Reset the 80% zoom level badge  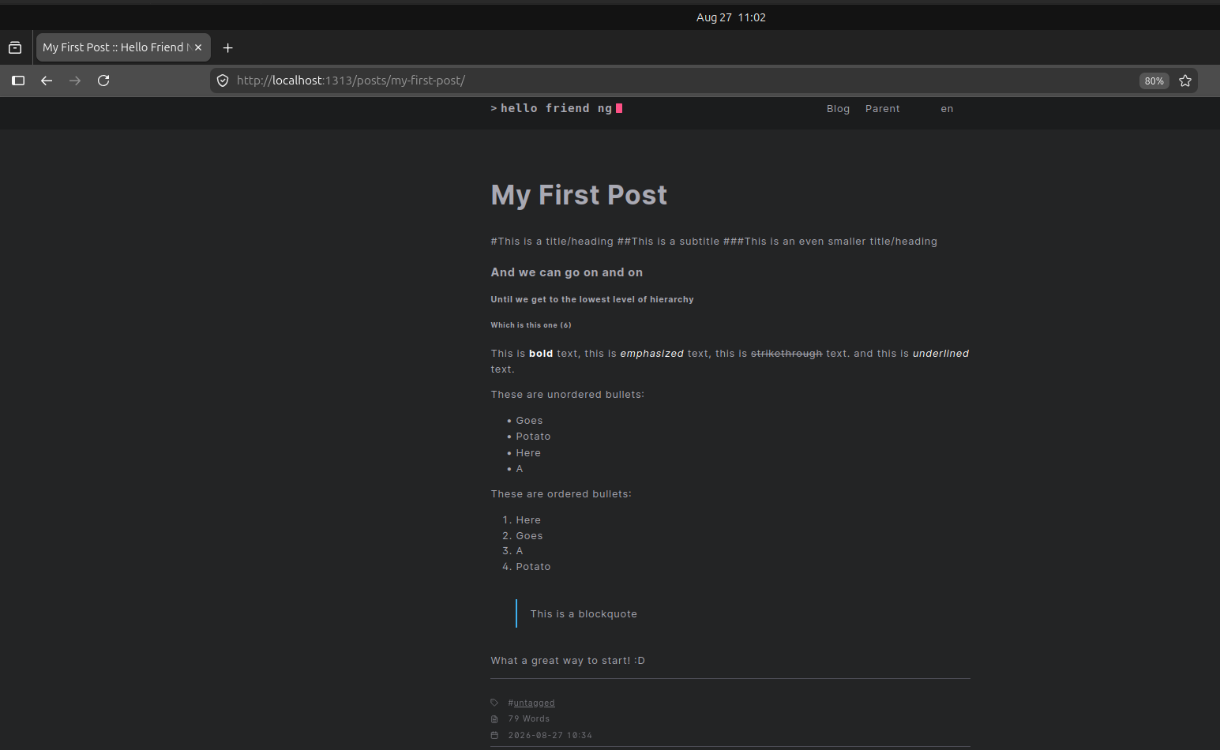[1154, 81]
